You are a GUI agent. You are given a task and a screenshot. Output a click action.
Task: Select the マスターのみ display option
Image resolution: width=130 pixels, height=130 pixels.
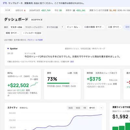[x=16, y=27]
